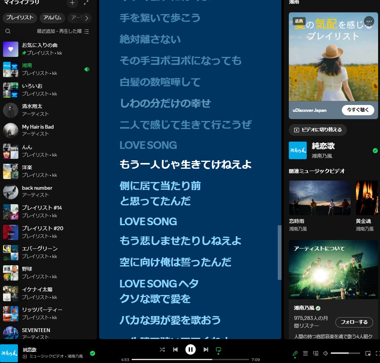Open the ad options three-dot menu
The width and height of the screenshot is (380, 363).
pos(369,21)
